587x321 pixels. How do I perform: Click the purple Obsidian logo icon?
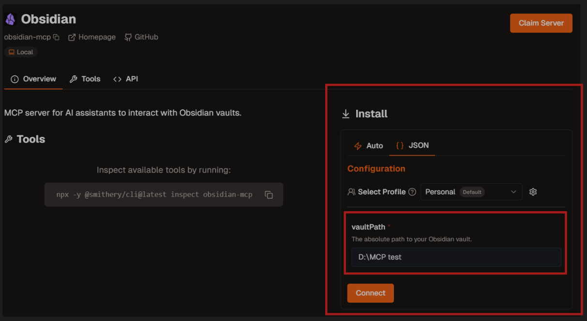point(10,19)
